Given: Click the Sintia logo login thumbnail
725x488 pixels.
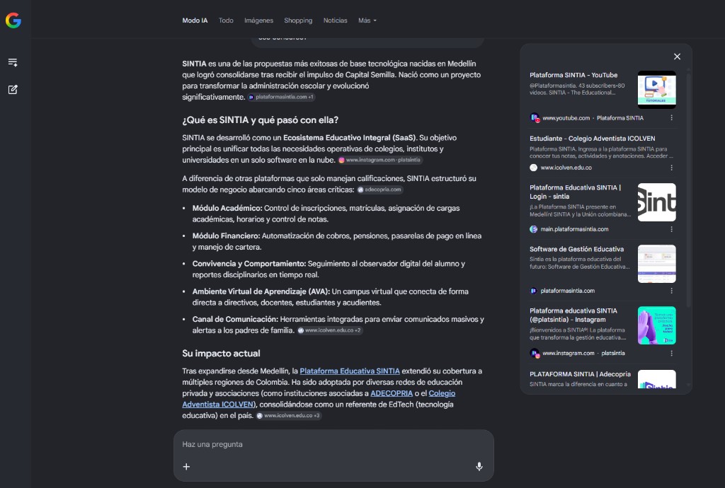Looking at the screenshot, I should point(656,202).
